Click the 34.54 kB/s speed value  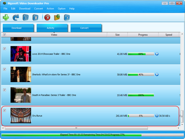click(165, 116)
